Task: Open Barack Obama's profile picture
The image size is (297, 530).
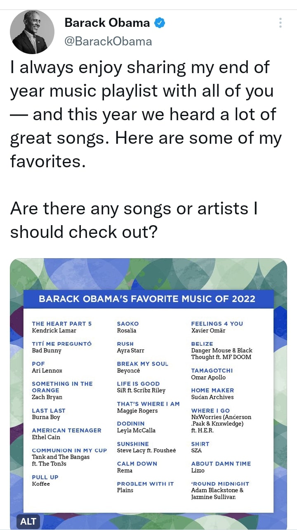Action: coord(32,32)
